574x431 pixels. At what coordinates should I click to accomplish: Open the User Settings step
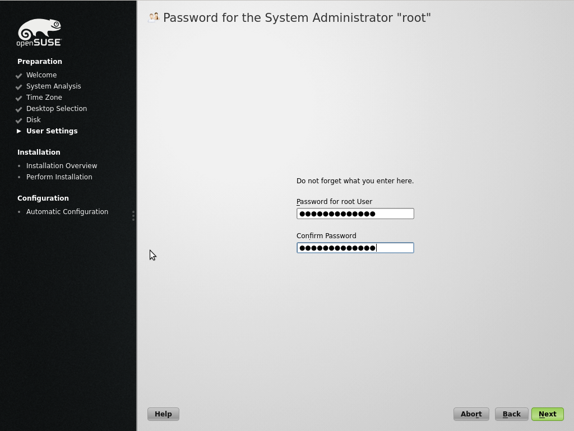click(x=52, y=131)
